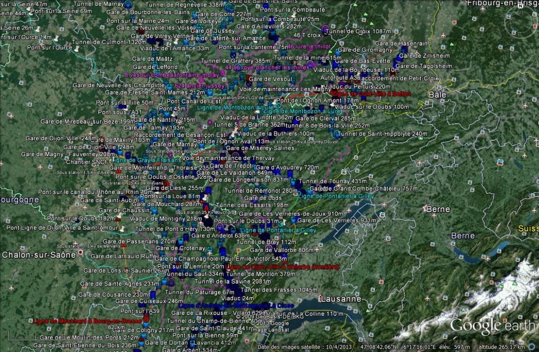The image size is (539, 352).
Task: Click the red dot marker at Chalon-sur-Saône
Action: click(80, 253)
